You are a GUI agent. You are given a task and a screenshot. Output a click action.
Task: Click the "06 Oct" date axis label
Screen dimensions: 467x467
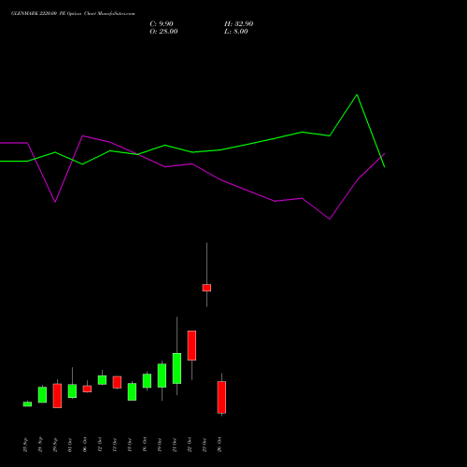click(85, 445)
